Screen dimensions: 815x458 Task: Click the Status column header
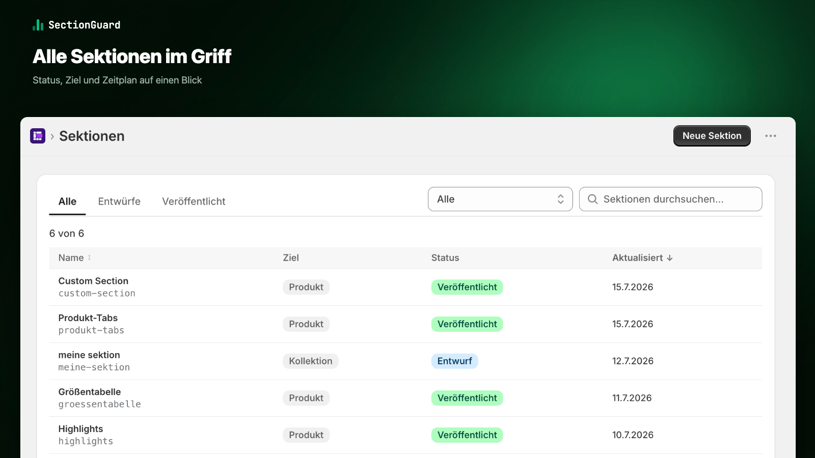(445, 258)
